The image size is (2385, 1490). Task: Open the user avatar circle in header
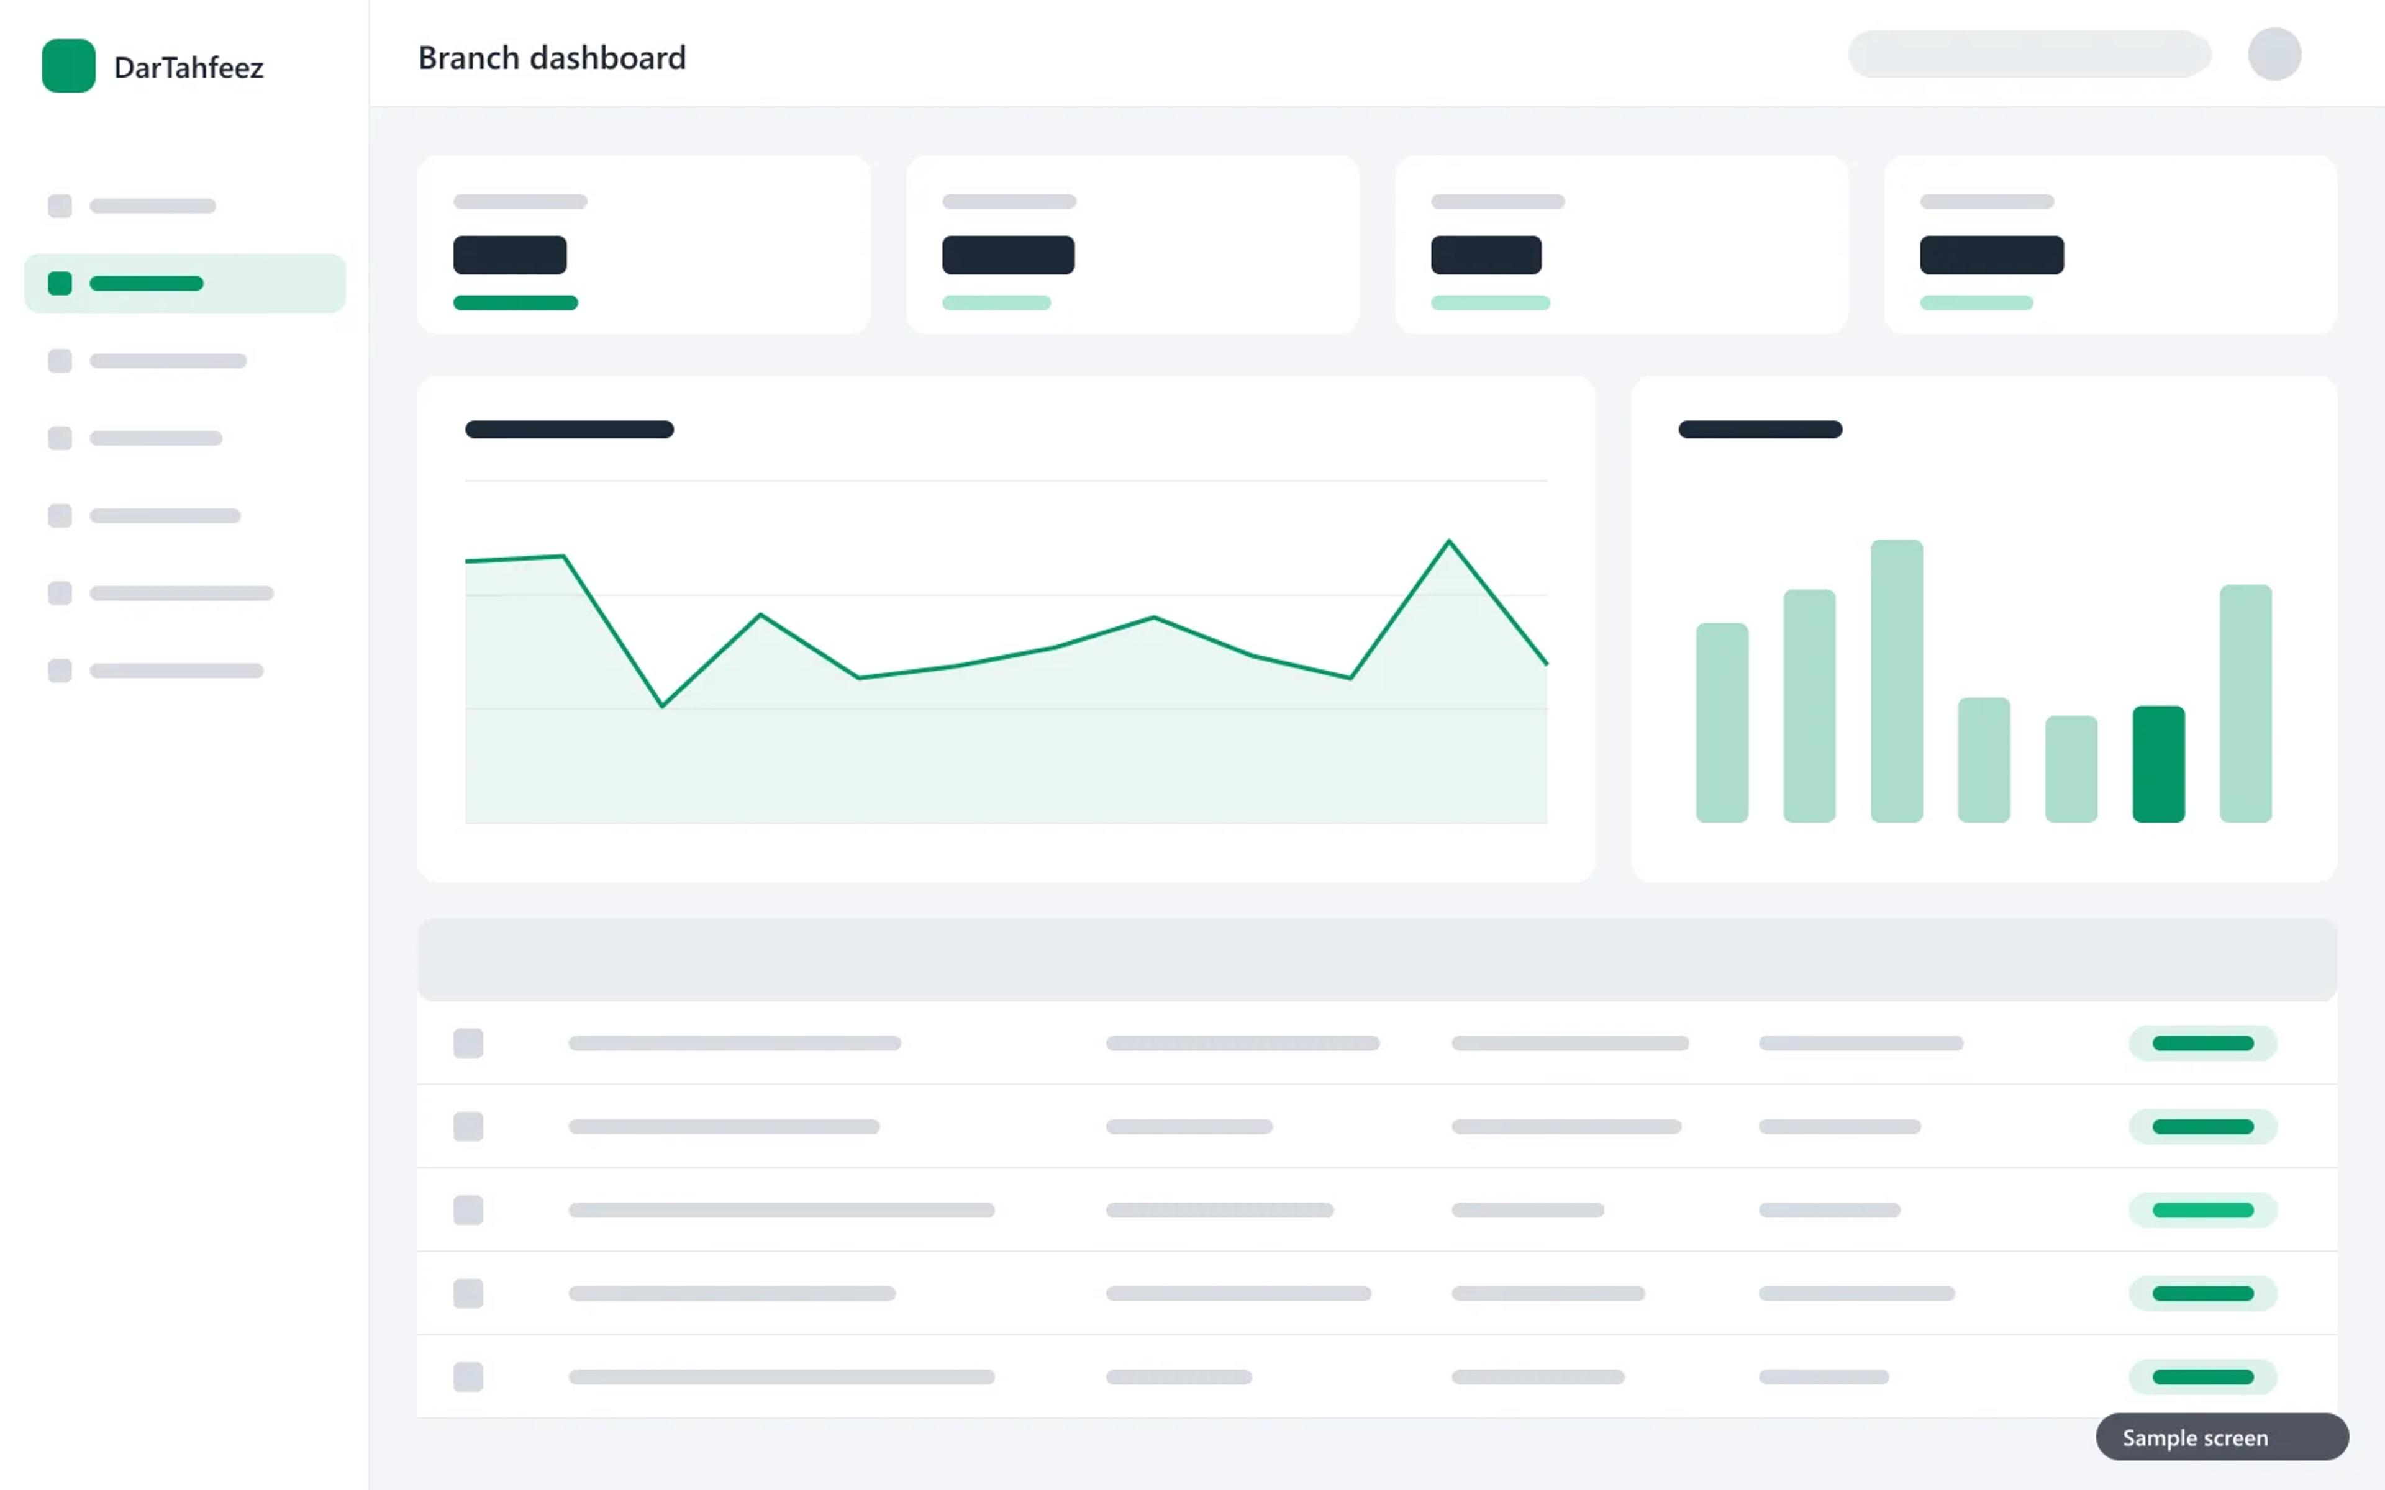point(2274,54)
